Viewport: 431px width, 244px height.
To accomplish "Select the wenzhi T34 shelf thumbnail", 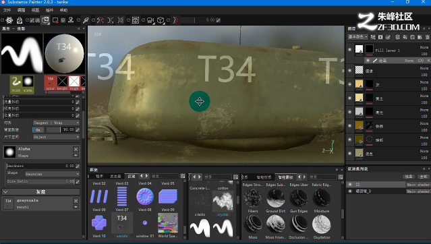I will 122,222.
